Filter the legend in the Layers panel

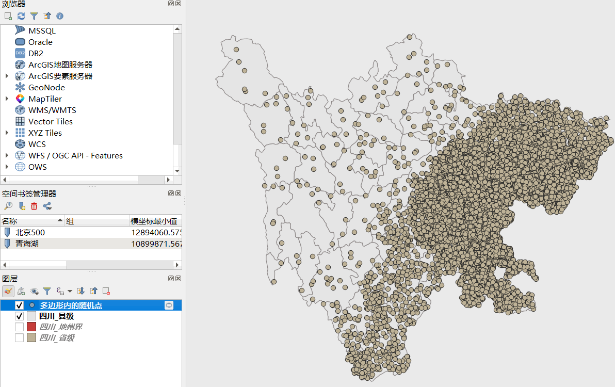tap(47, 291)
